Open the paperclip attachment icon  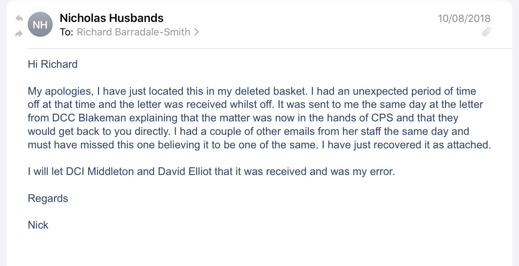point(486,32)
